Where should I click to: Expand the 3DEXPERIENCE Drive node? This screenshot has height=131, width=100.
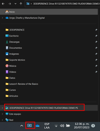(x=2, y=108)
